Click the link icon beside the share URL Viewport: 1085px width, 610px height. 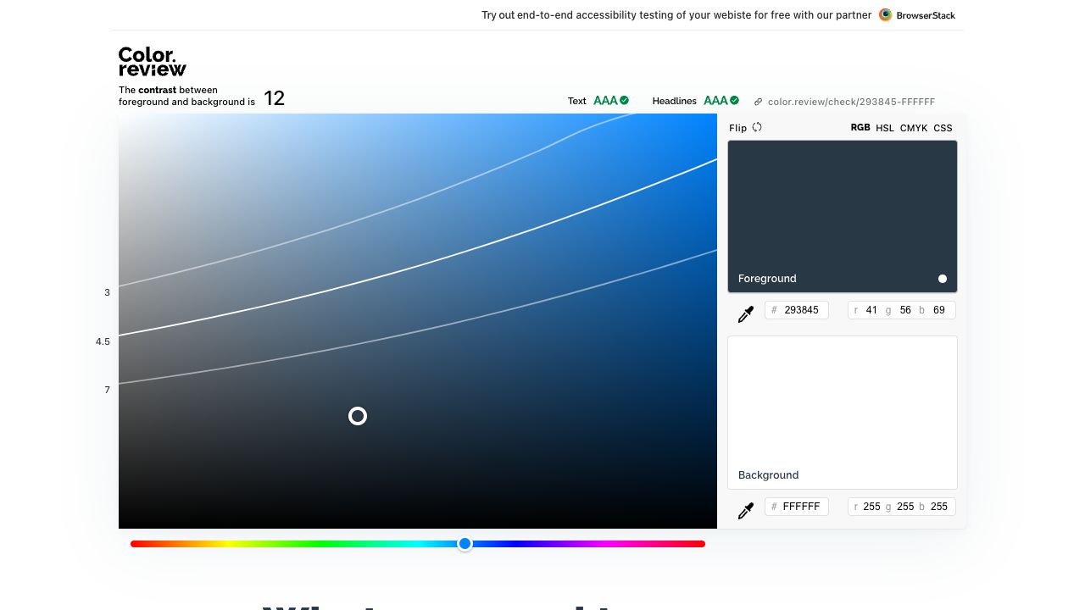point(758,101)
